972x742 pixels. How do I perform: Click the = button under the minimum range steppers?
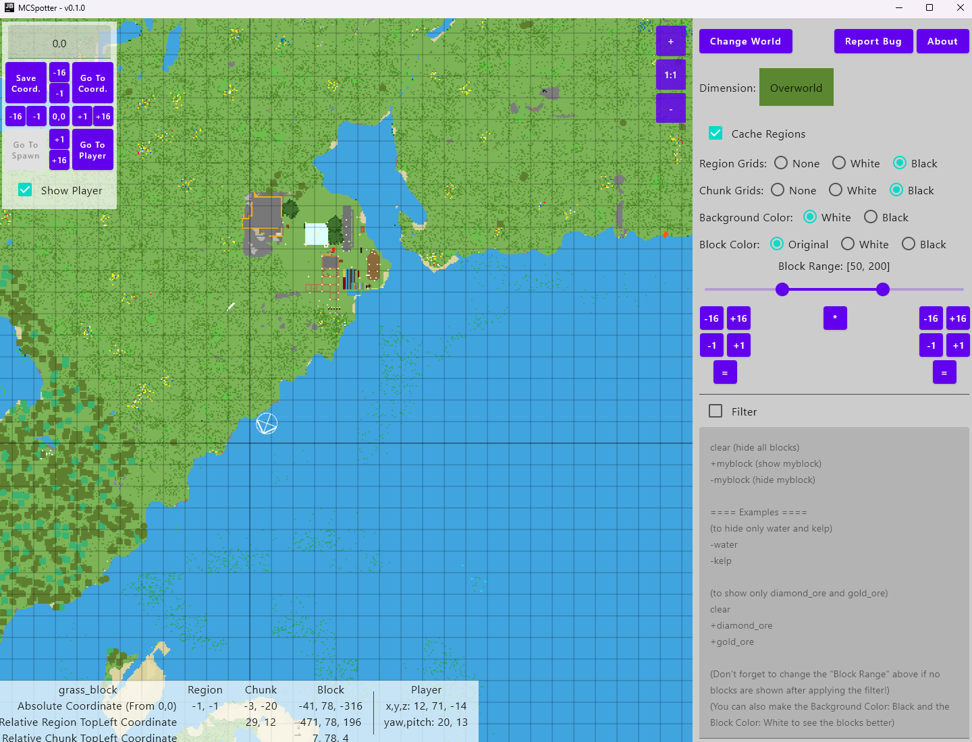(x=725, y=372)
